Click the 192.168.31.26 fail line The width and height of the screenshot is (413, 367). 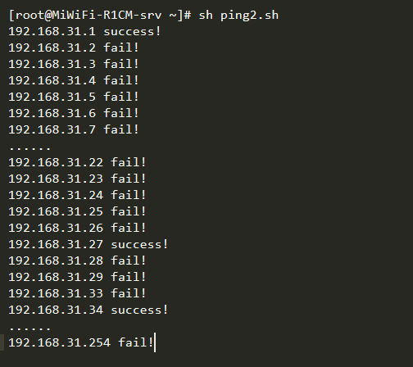click(x=77, y=228)
